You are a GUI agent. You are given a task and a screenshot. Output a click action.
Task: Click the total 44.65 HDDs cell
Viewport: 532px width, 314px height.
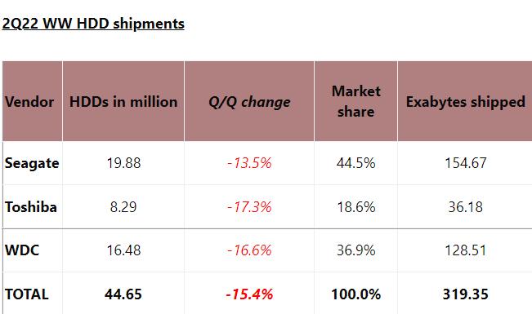click(x=123, y=294)
